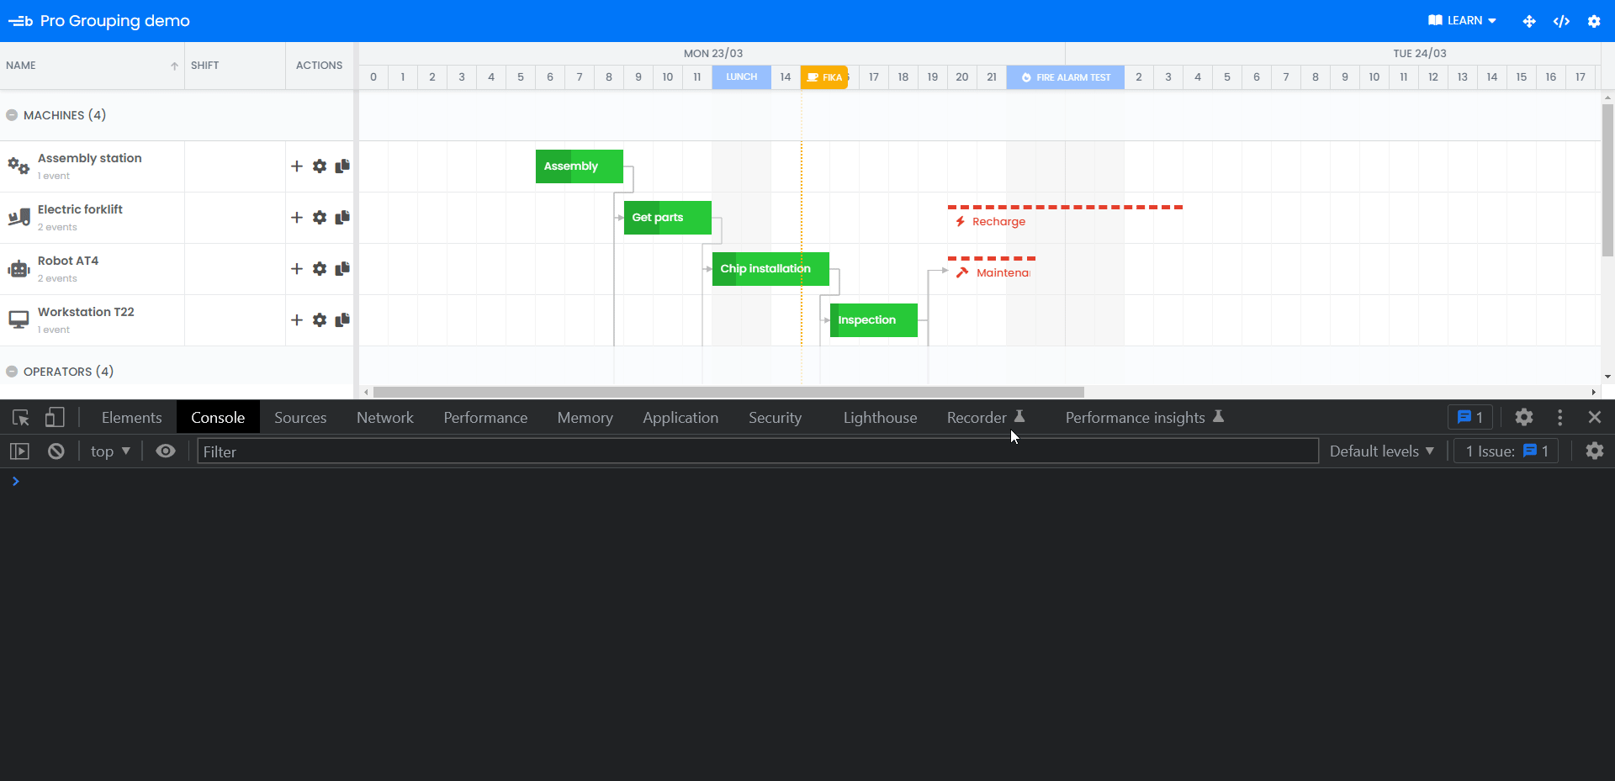Toggle the device emulation icon
The image size is (1615, 781).
(x=55, y=417)
